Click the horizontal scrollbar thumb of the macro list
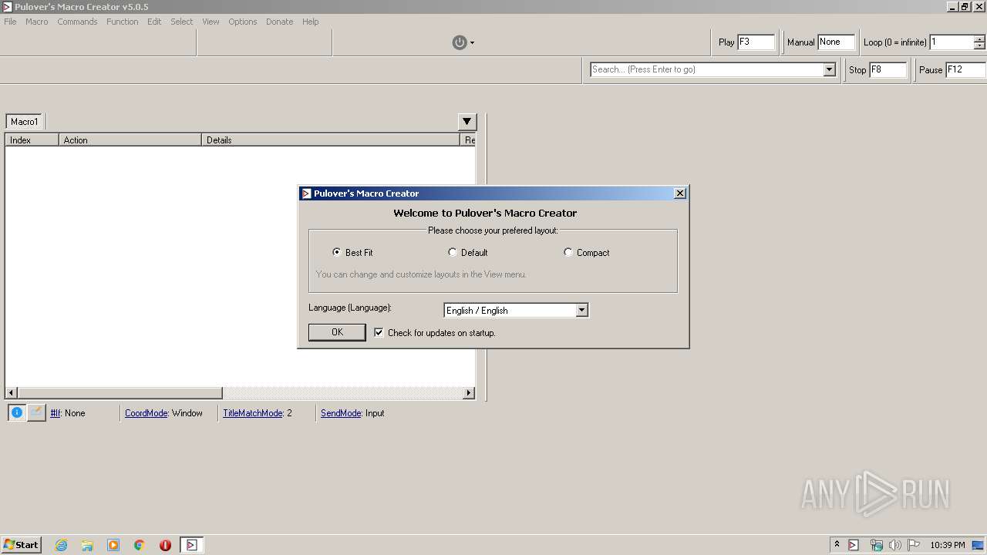Screen dimensions: 987x555 pyautogui.click(x=120, y=393)
